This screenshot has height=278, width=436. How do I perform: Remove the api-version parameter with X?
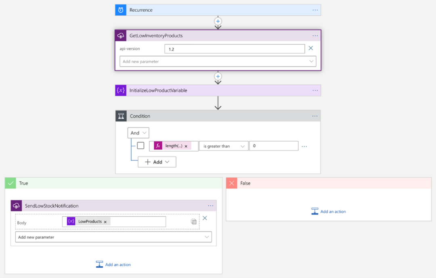tap(311, 48)
